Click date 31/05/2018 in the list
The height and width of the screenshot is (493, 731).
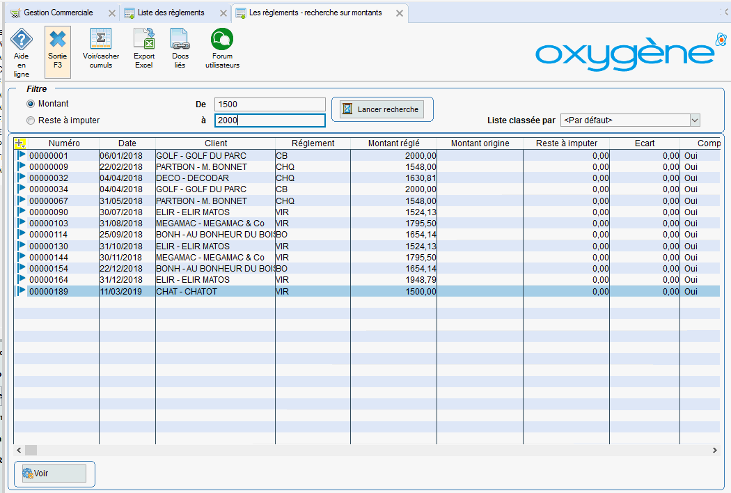tap(121, 201)
